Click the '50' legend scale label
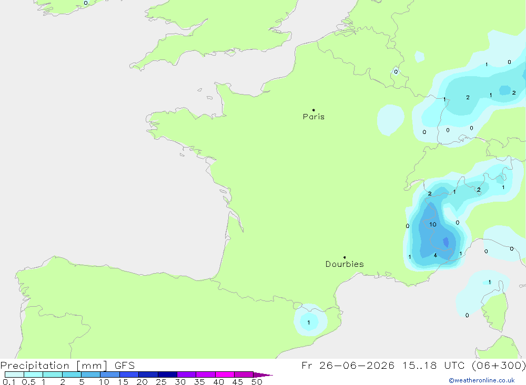Screen dimensions: 526x385 pos(257,382)
